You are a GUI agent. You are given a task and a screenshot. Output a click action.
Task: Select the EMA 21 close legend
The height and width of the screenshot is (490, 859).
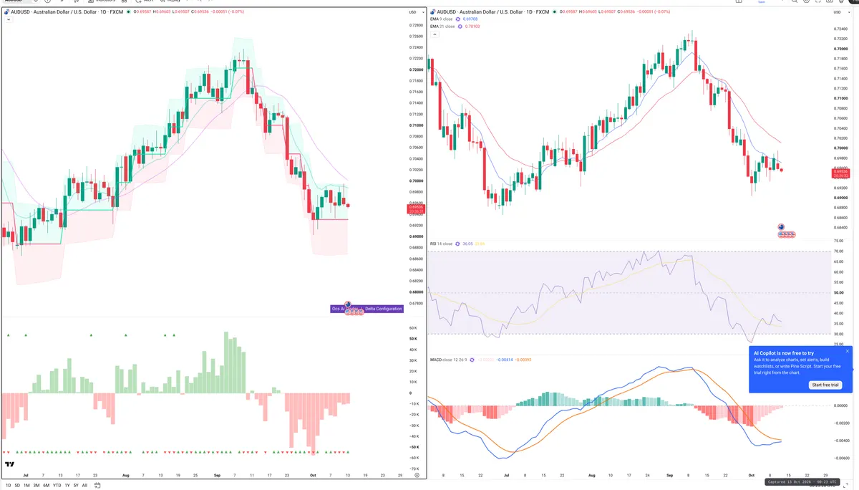click(442, 26)
